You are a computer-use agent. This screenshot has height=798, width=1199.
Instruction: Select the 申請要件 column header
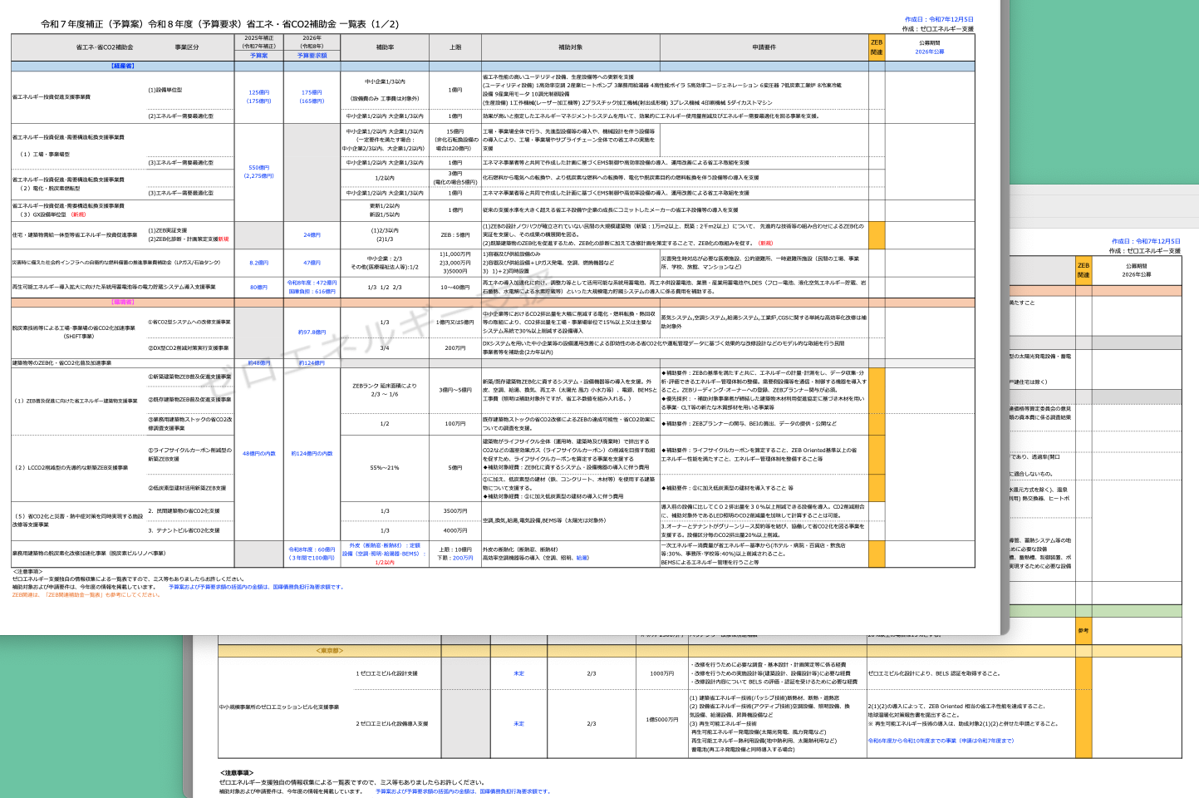764,47
